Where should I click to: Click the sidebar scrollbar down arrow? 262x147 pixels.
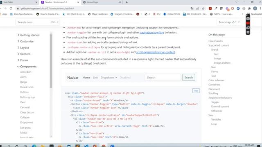point(51,136)
